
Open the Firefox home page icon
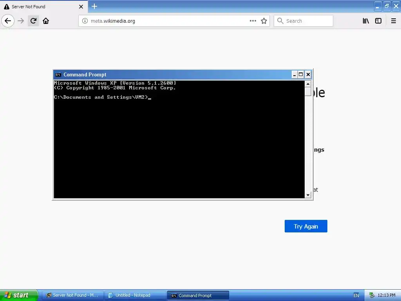46,21
